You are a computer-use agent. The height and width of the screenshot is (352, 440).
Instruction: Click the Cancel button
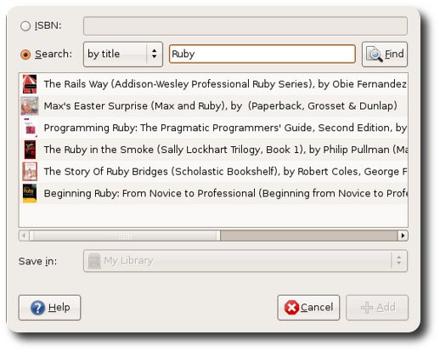(308, 308)
